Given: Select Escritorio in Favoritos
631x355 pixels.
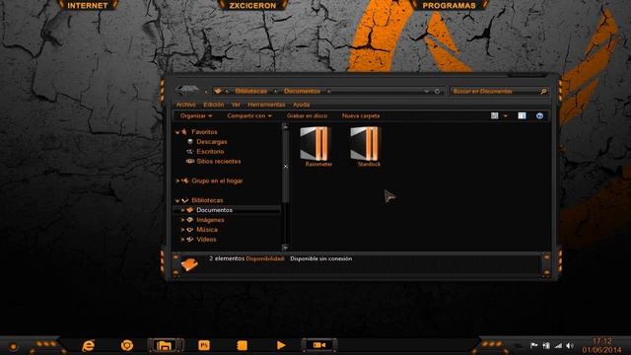Looking at the screenshot, I should pos(210,151).
